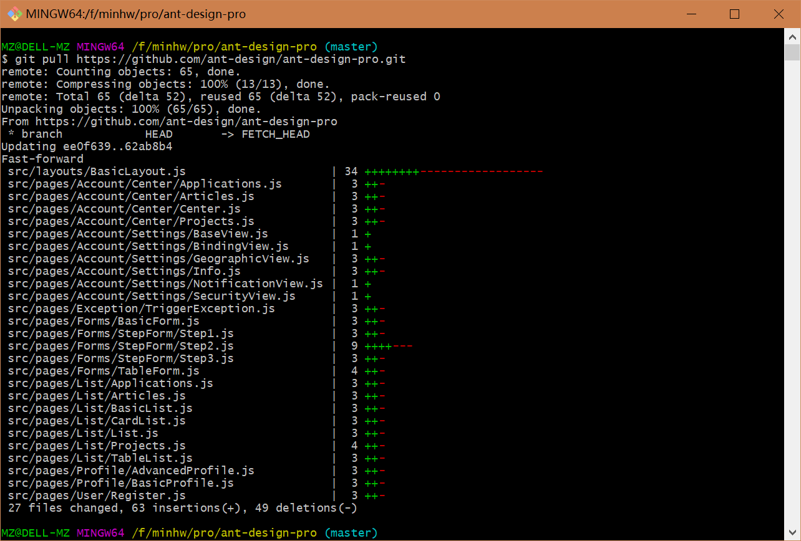Screen dimensions: 801x541
Task: Click the bottom prompt MZ@DELL-MZ
Action: [x=36, y=533]
